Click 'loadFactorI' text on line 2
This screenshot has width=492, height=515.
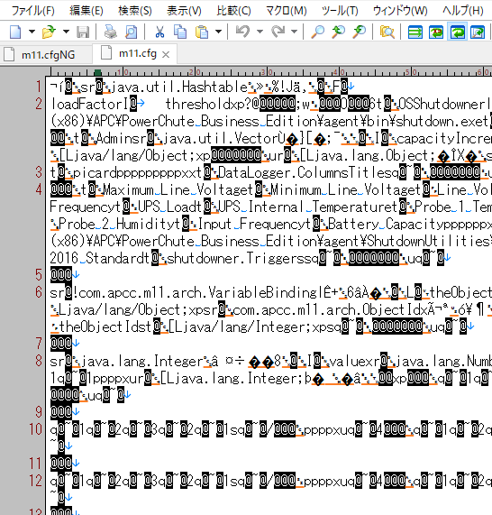pos(89,104)
